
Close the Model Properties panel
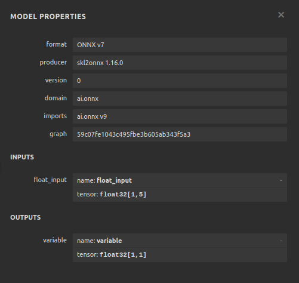point(281,15)
